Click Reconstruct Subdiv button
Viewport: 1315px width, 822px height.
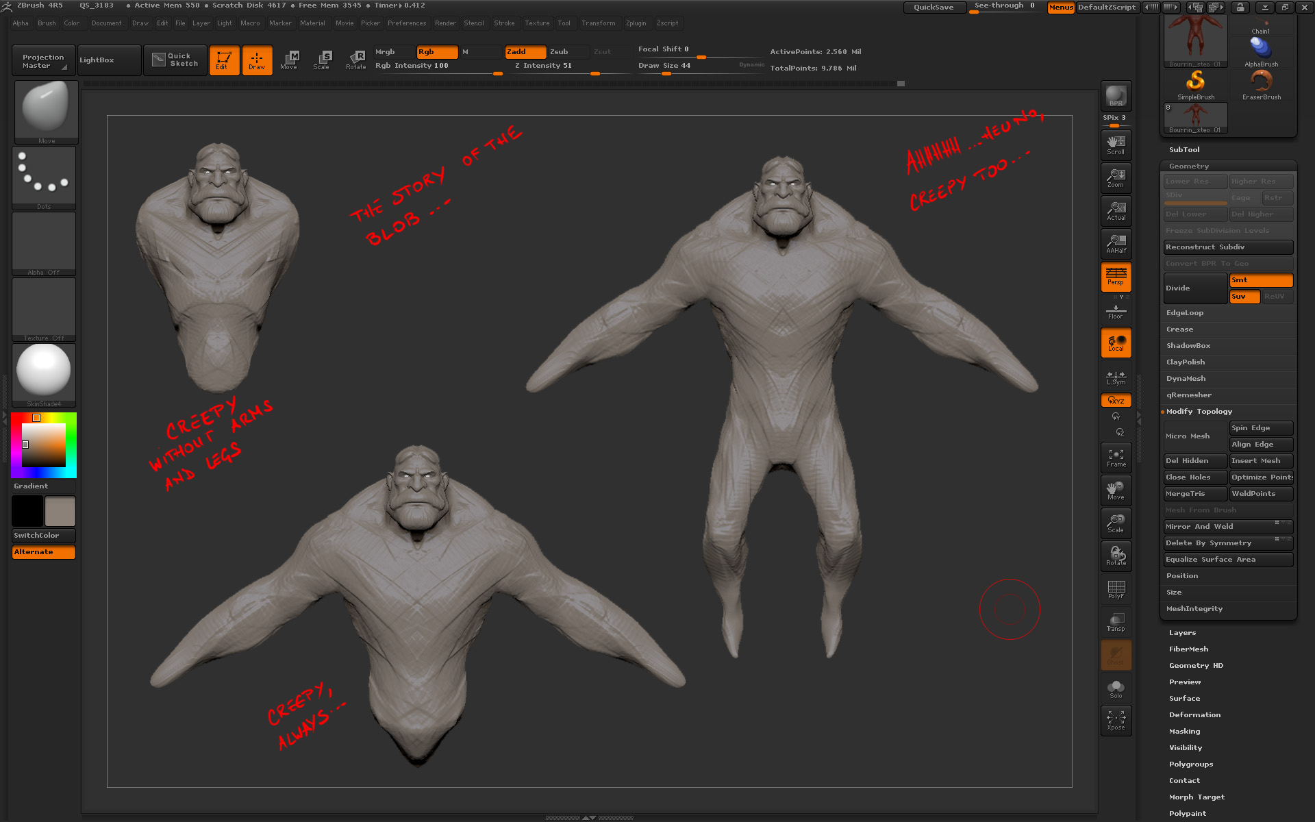1228,247
